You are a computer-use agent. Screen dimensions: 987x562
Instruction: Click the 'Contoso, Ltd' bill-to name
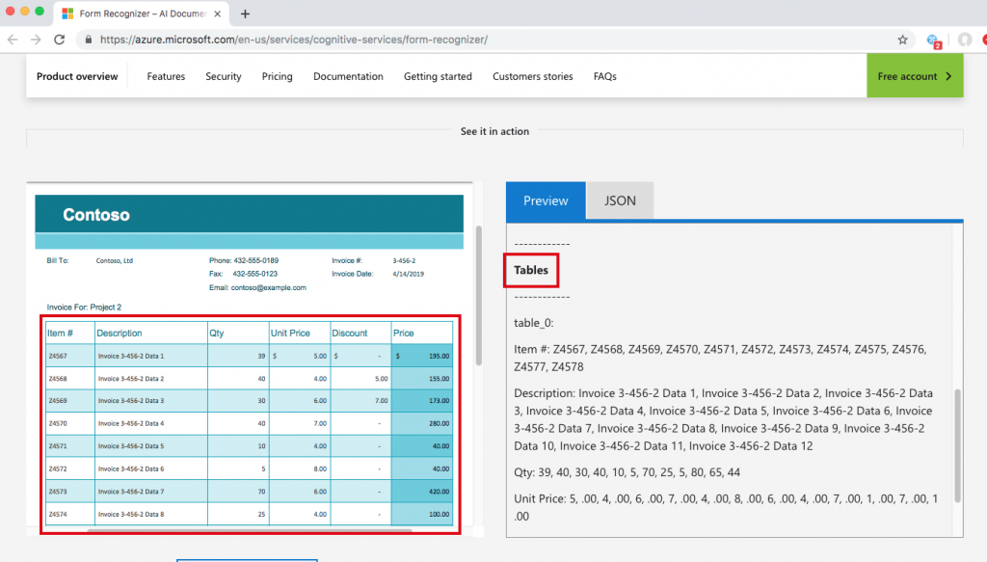[114, 260]
